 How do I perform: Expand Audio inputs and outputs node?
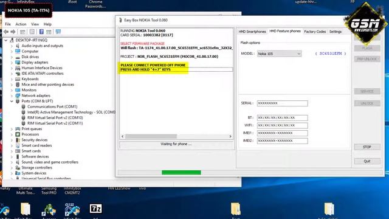pyautogui.click(x=12, y=46)
